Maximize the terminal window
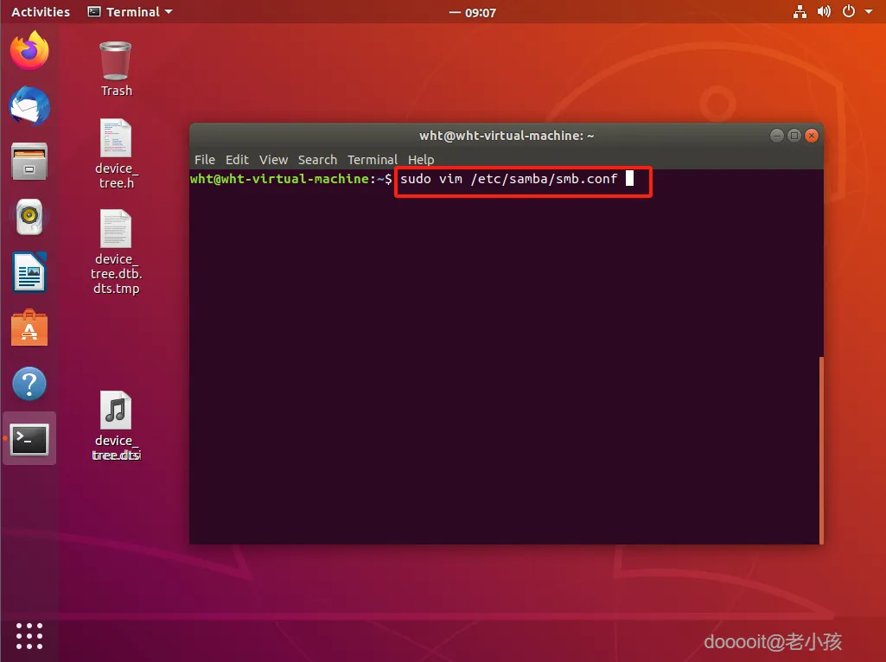Viewport: 886px width, 662px height. (794, 136)
